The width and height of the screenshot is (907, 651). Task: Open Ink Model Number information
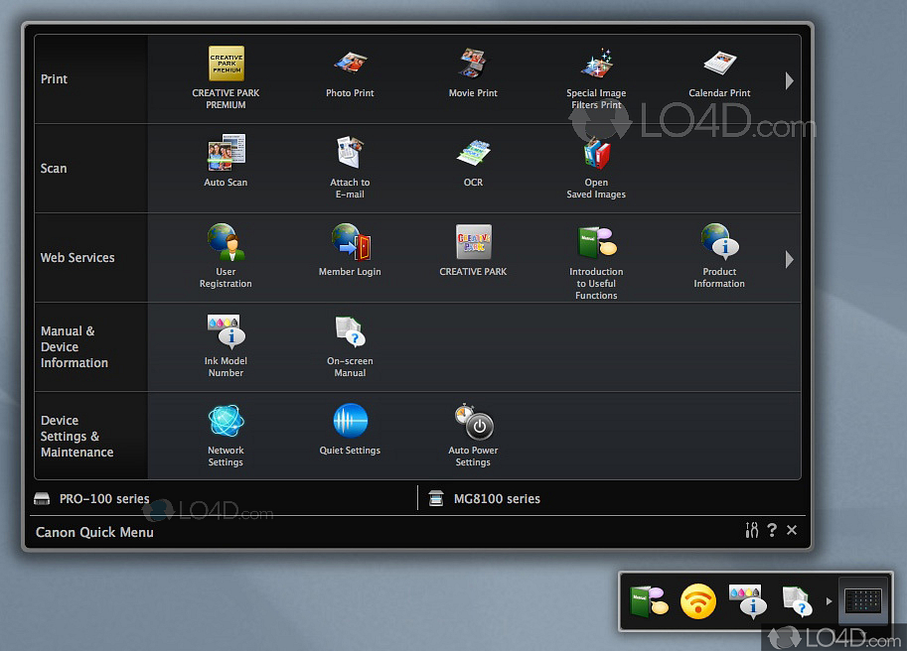pyautogui.click(x=226, y=332)
